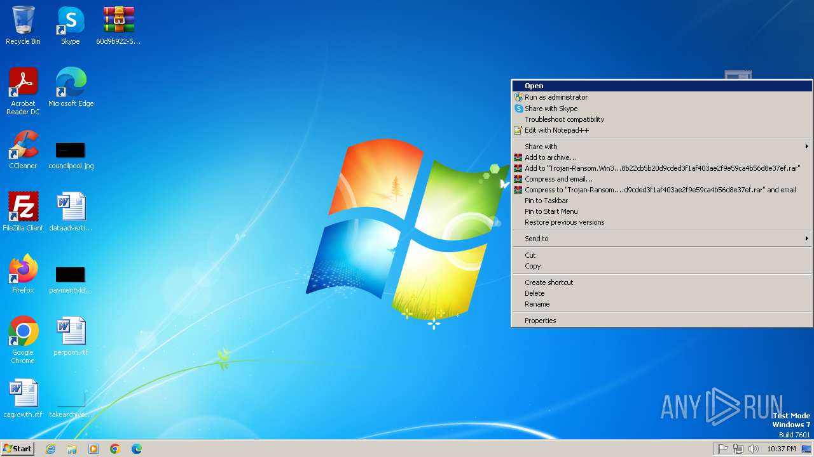Screen dimensions: 814x457
Task: Expand the Share with submenu
Action: point(662,147)
